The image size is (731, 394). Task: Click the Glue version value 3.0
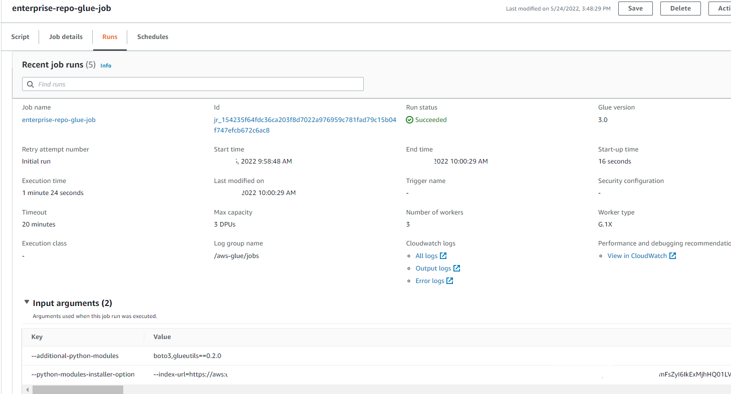click(x=603, y=120)
